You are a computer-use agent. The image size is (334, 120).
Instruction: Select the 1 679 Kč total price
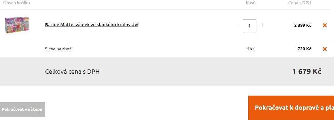307,72
